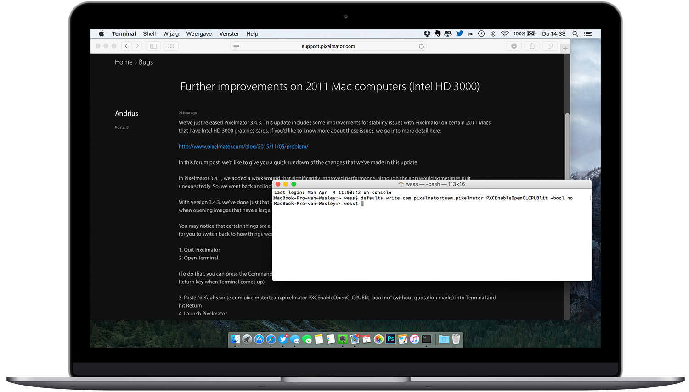Screen dimensions: 689x392
Task: Open the pixelmator.com blog problem link
Action: pos(243,146)
